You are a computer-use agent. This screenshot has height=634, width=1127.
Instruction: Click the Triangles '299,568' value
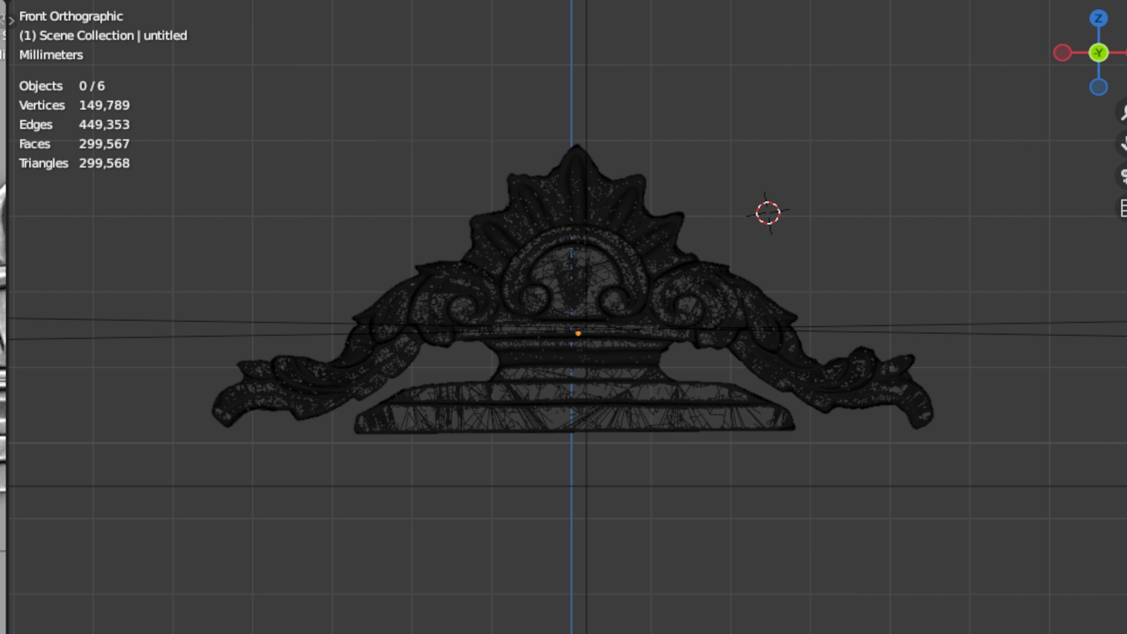click(104, 164)
